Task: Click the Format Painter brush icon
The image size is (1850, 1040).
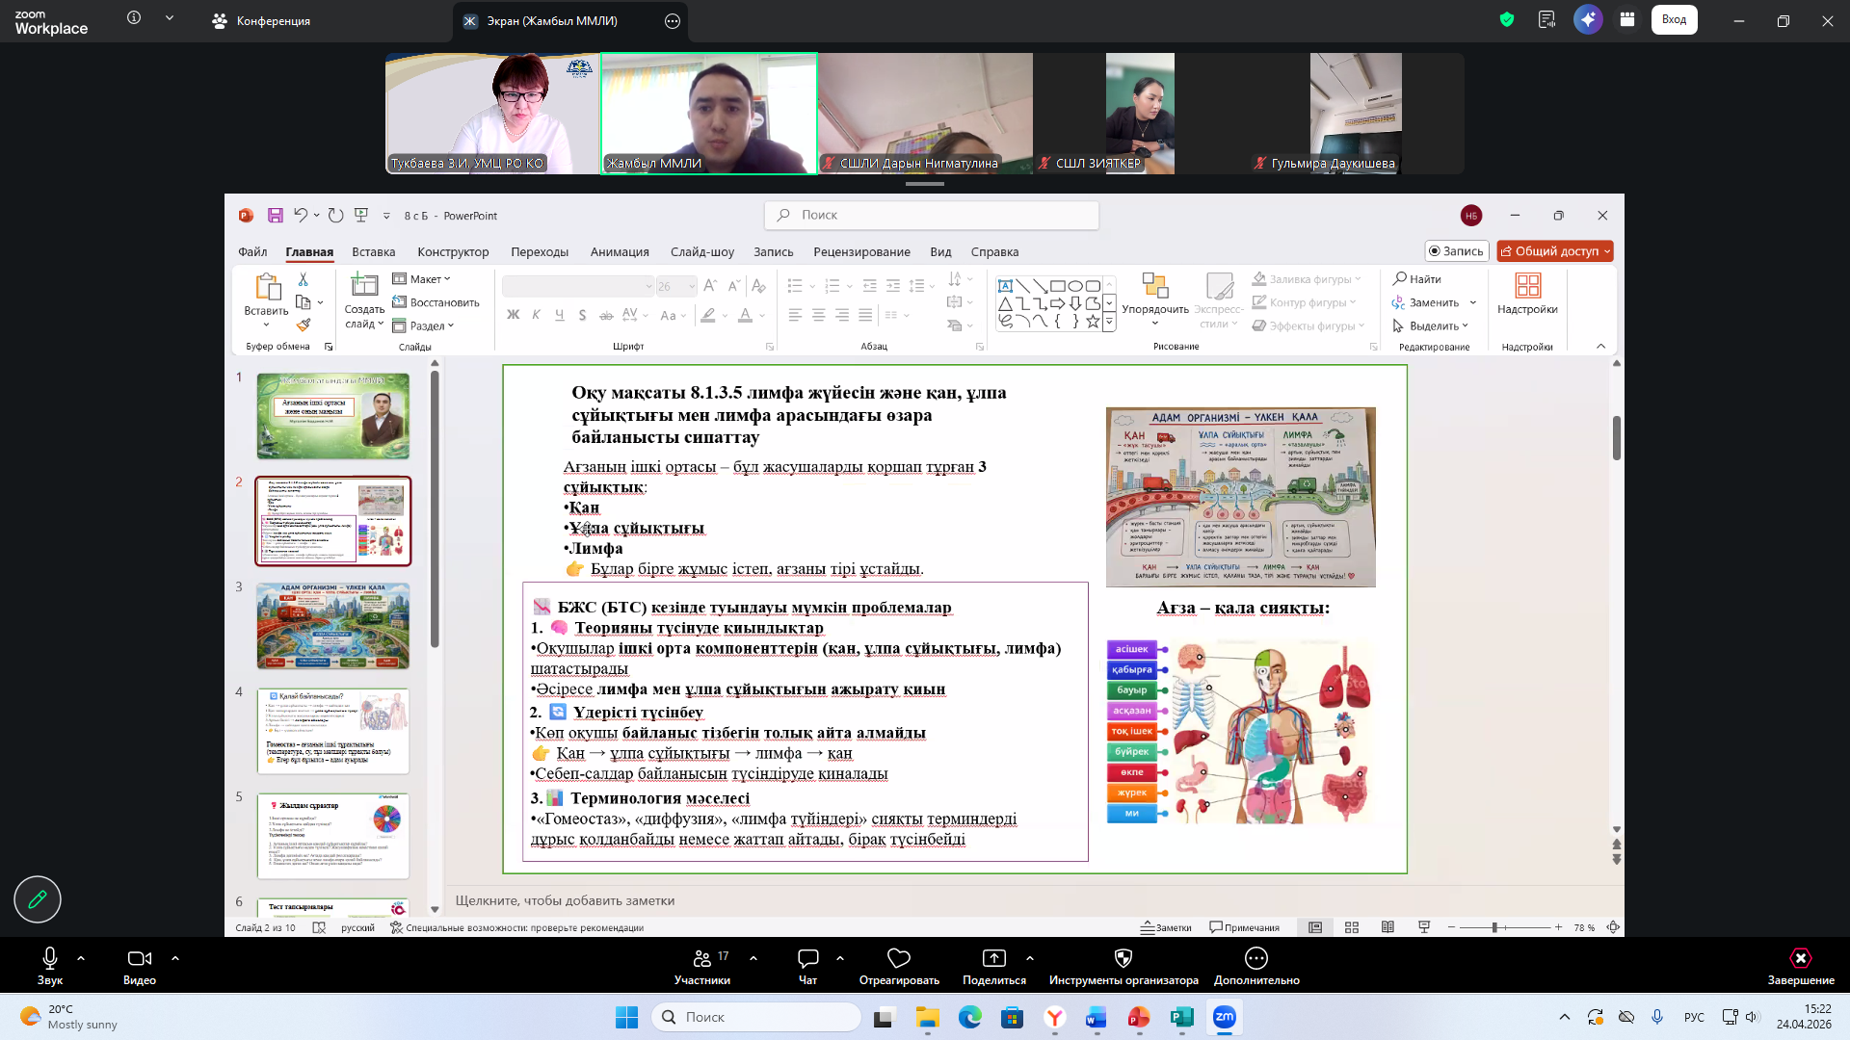Action: (x=304, y=325)
